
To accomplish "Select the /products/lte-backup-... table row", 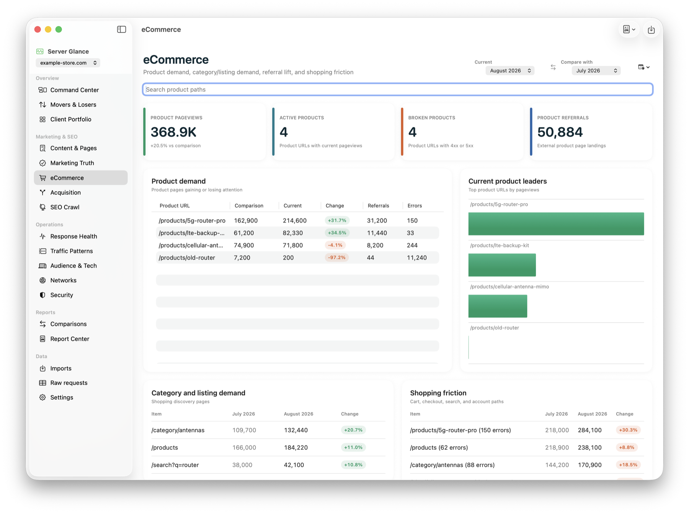I will [x=297, y=233].
